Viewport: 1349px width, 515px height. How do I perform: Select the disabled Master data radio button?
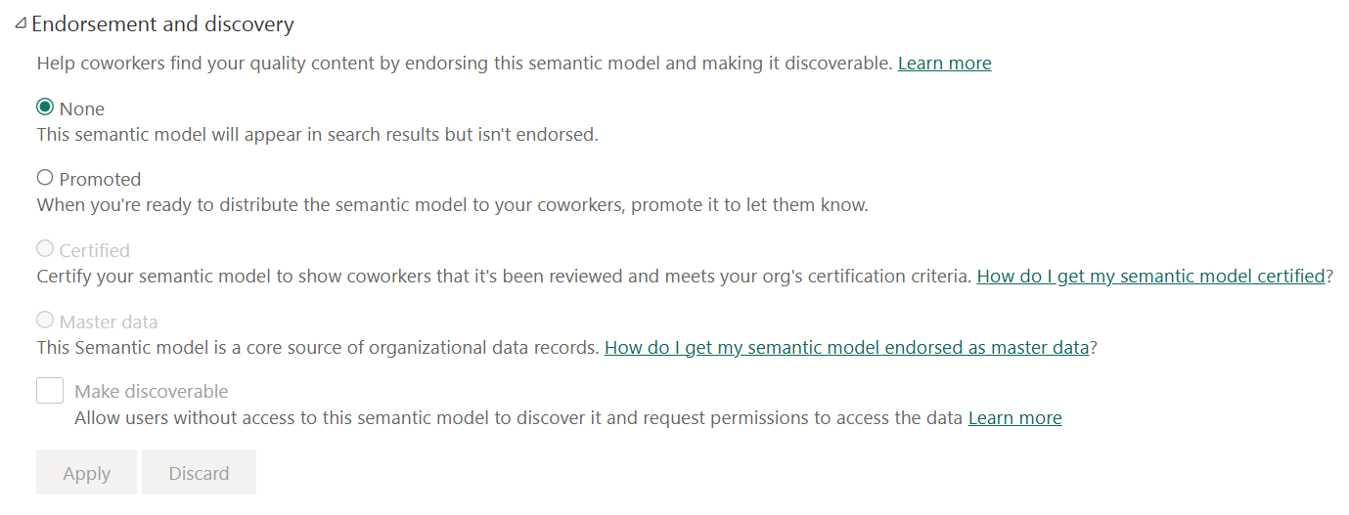(x=45, y=321)
